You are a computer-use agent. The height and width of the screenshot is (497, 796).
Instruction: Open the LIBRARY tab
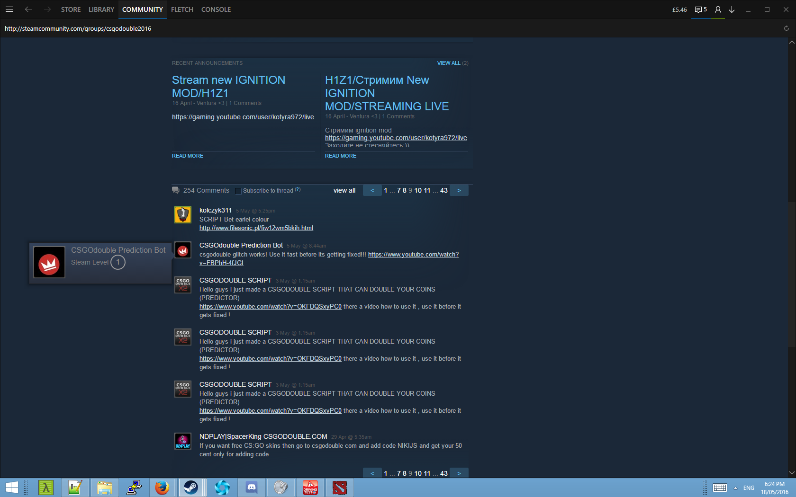[x=101, y=9]
